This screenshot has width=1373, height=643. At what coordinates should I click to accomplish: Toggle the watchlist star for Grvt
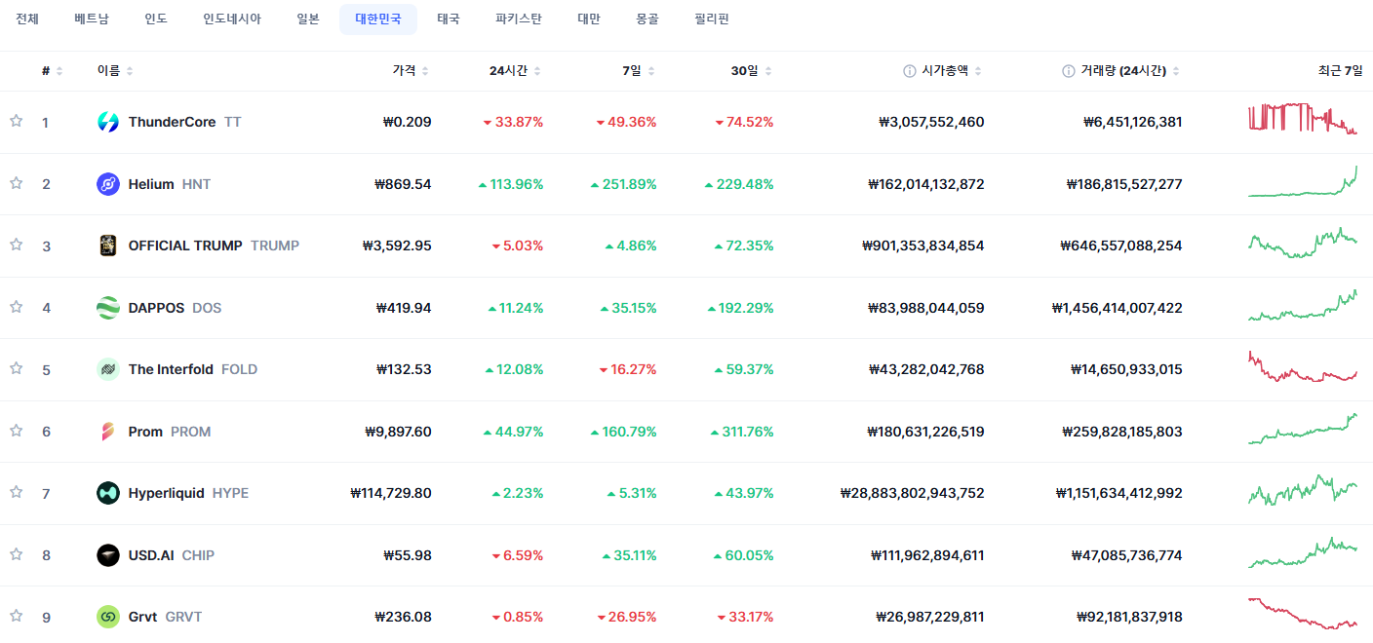pyautogui.click(x=16, y=616)
